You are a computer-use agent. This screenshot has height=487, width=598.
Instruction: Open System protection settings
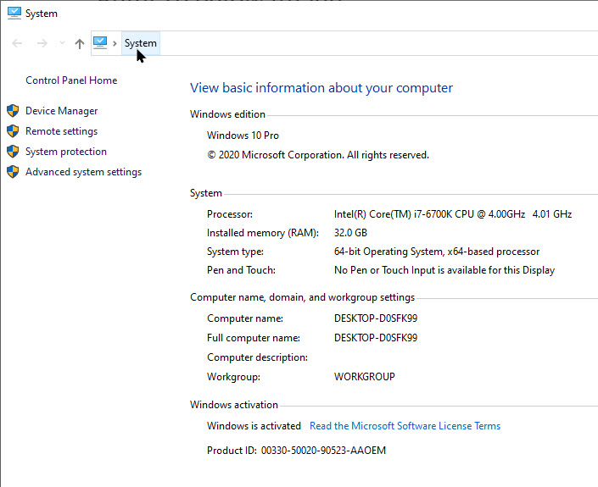point(66,152)
